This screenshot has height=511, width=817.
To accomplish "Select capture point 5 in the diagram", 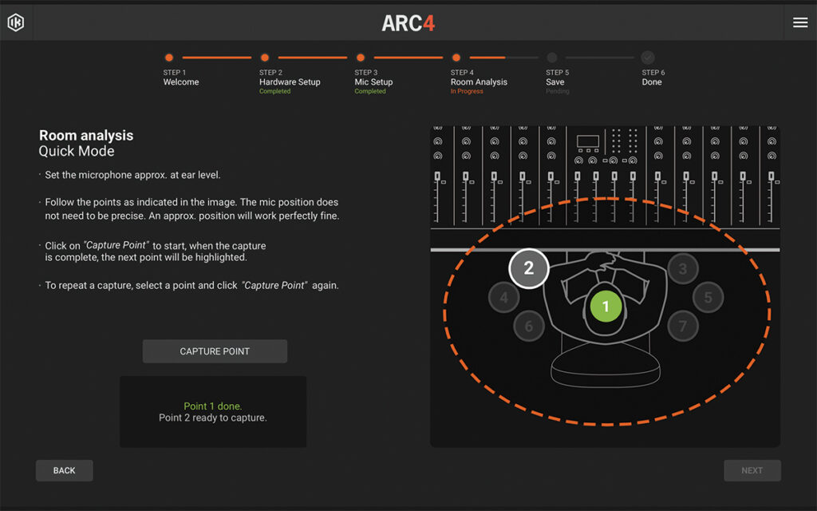I will point(708,297).
